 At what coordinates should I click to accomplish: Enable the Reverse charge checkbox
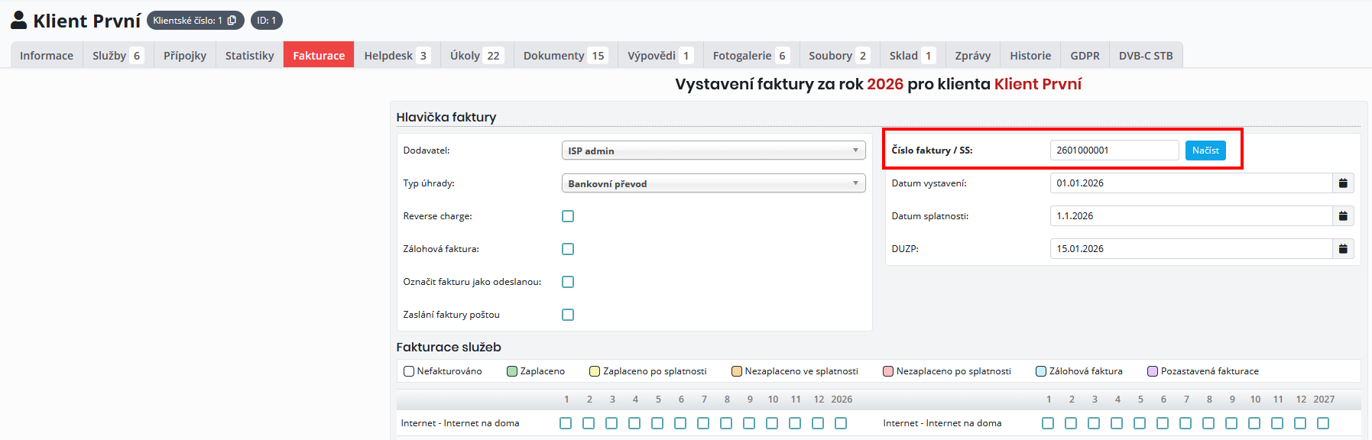tap(568, 216)
